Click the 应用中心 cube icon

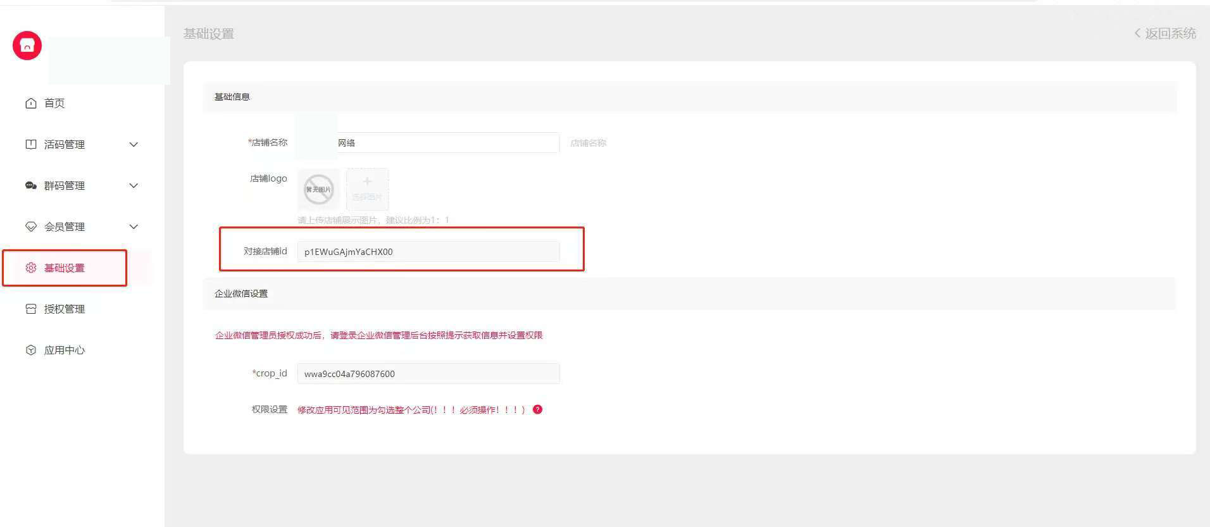(x=30, y=350)
